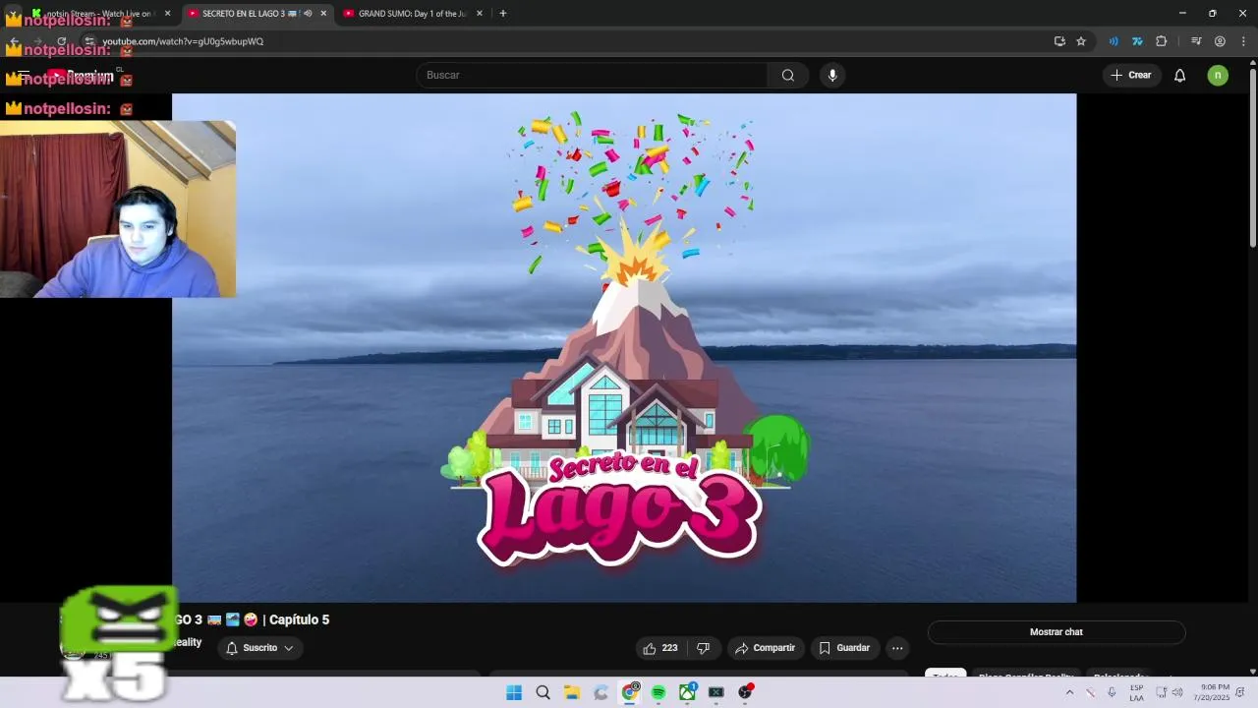Close the GRAND SUMO tab
This screenshot has height=708, width=1258.
click(480, 14)
